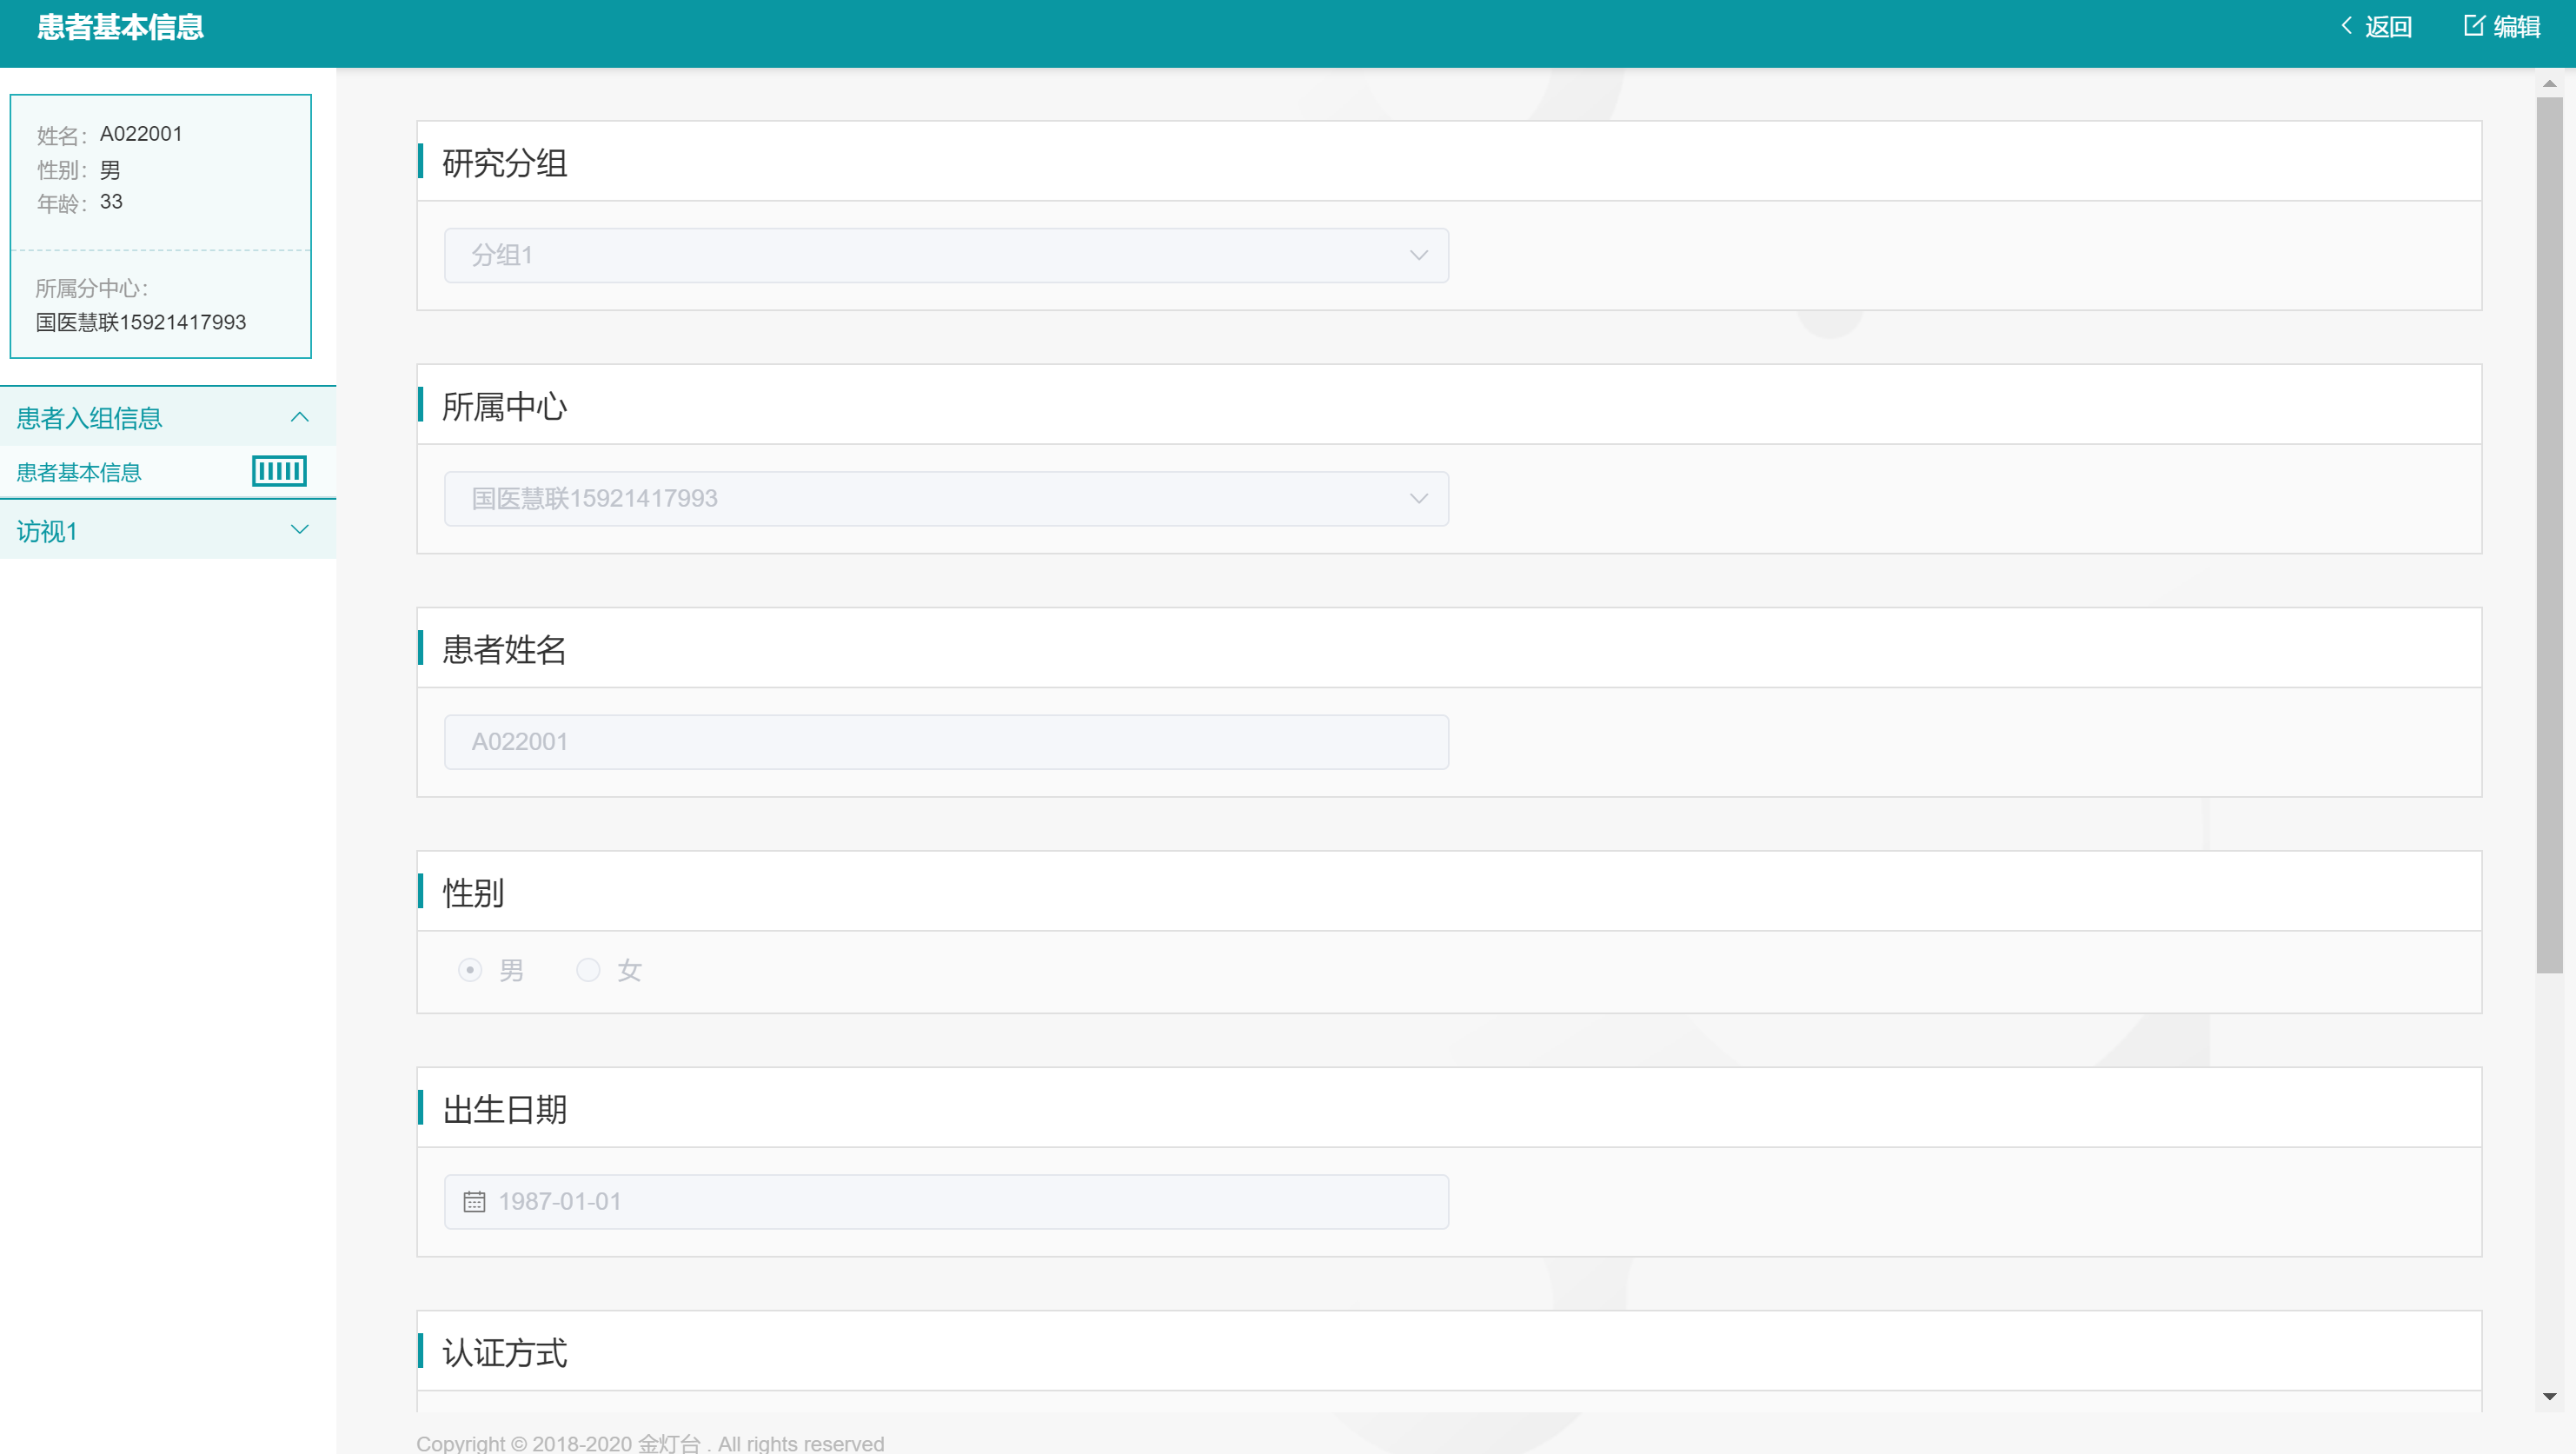Click the back arrow icon
The width and height of the screenshot is (2576, 1454).
[x=2346, y=26]
